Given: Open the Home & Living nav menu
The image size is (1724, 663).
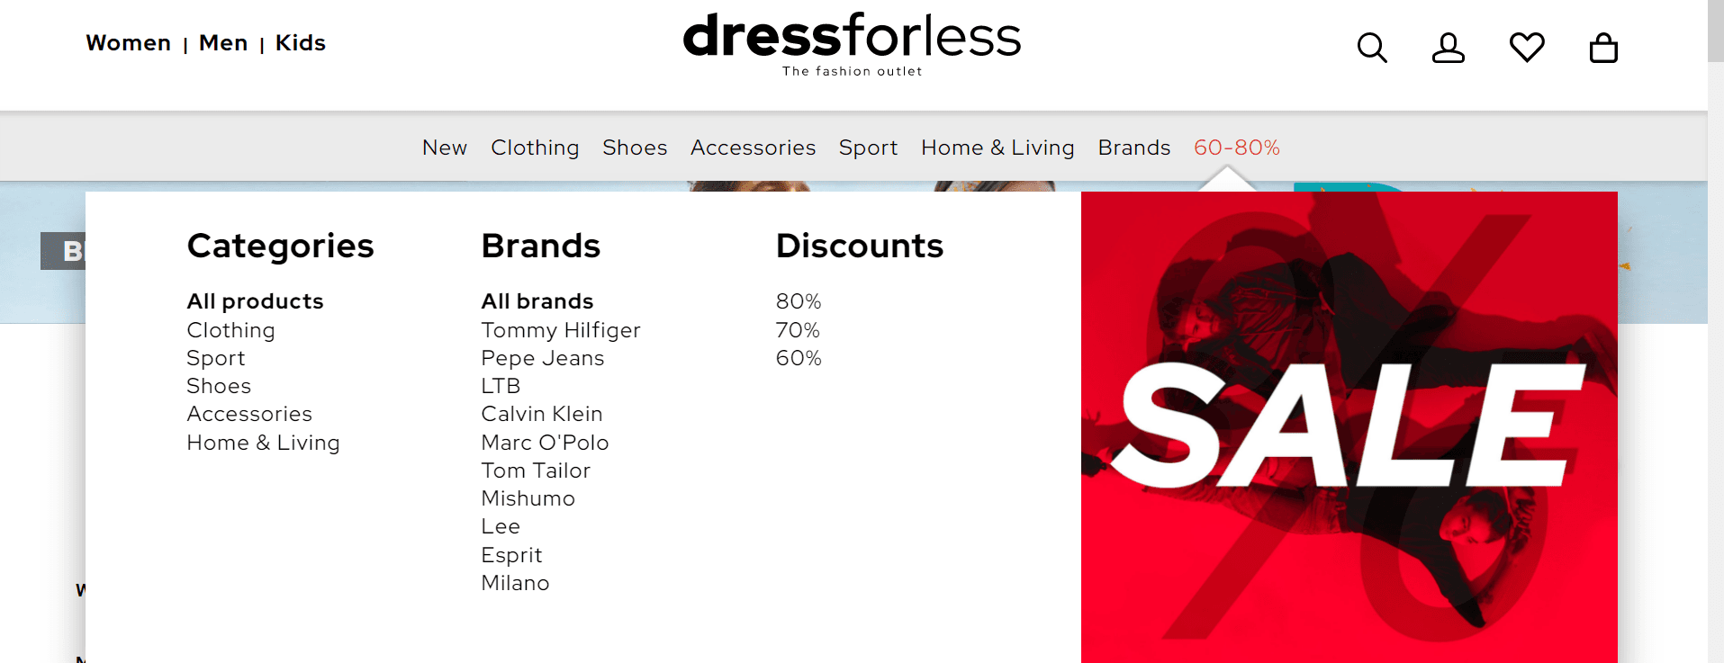Looking at the screenshot, I should click(x=997, y=148).
